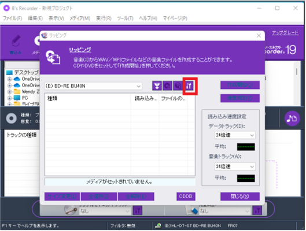Screen dimensions: 306x231
Task: Click the disc-with-key icon in bottom bar
Action: pos(71,210)
